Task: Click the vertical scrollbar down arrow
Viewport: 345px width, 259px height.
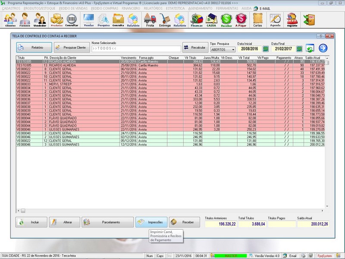Action: [x=327, y=206]
